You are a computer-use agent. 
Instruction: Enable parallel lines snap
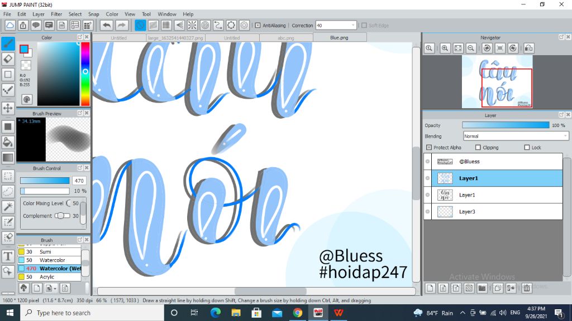[x=153, y=25]
